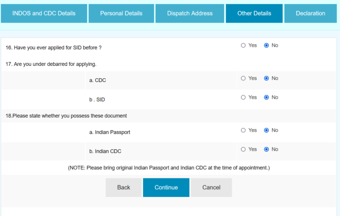Choose No for possessing Indian Passport
The height and width of the screenshot is (216, 340).
click(267, 130)
